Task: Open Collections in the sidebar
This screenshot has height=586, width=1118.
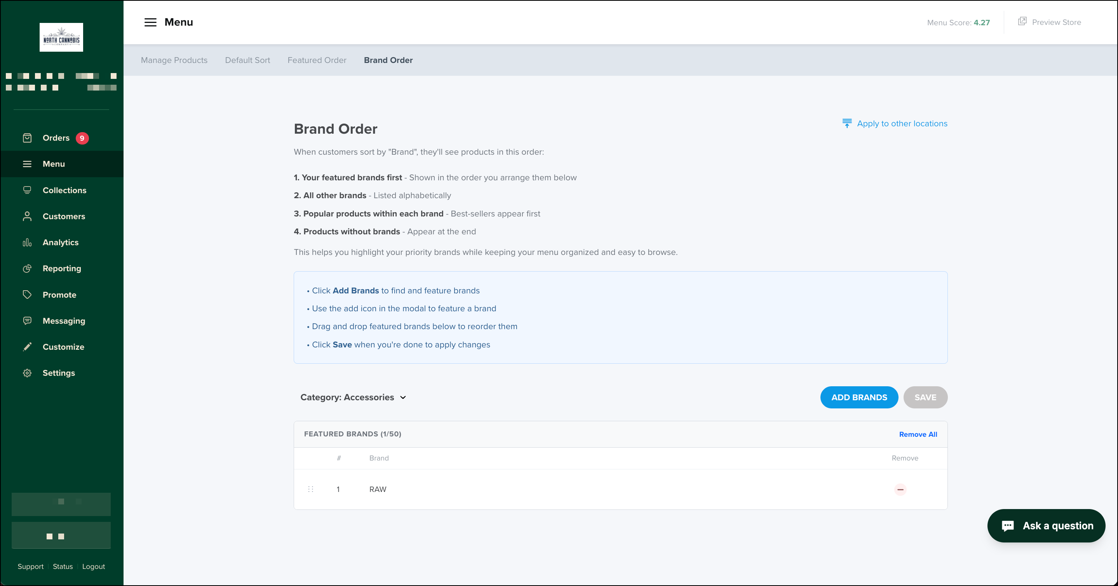Action: (62, 190)
